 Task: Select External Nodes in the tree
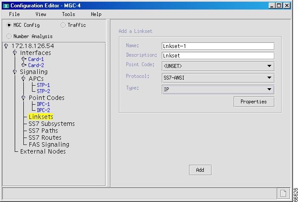point(43,151)
